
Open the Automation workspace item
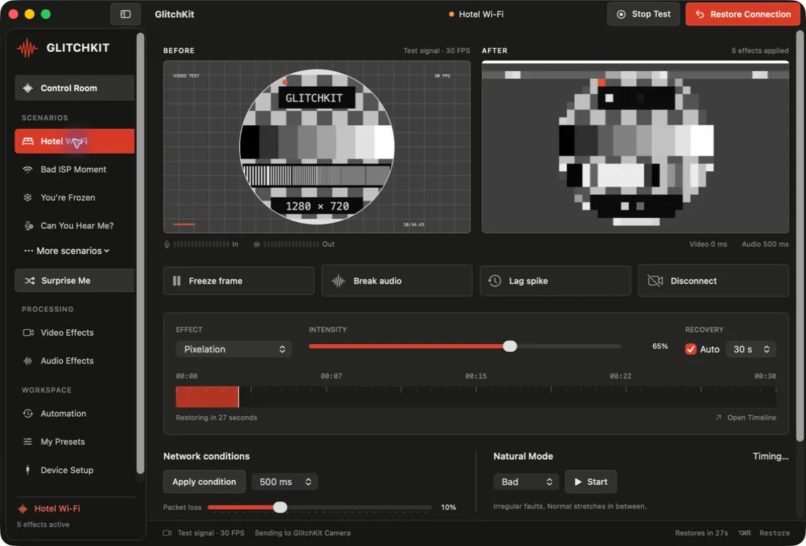pyautogui.click(x=75, y=413)
